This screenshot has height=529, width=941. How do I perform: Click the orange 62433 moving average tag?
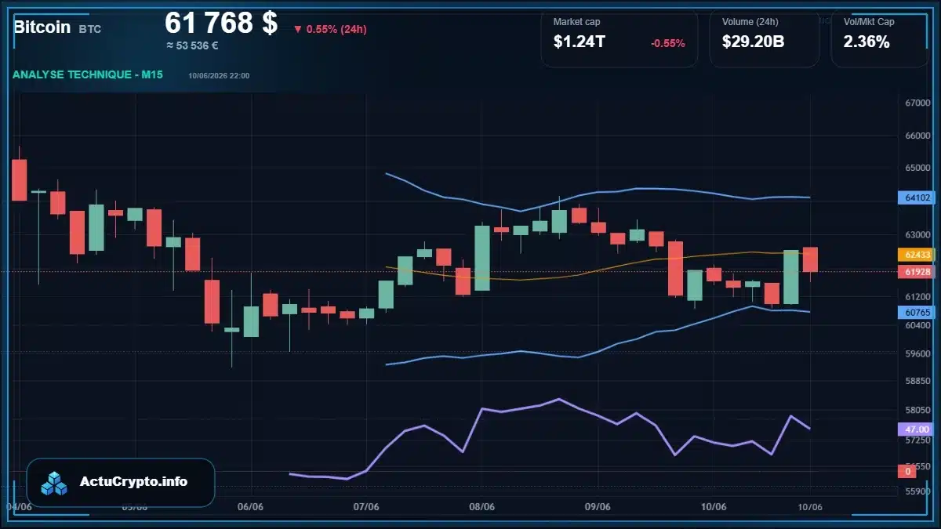point(917,255)
